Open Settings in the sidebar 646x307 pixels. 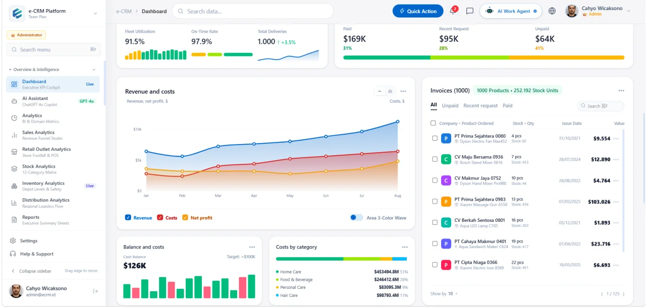click(x=29, y=241)
